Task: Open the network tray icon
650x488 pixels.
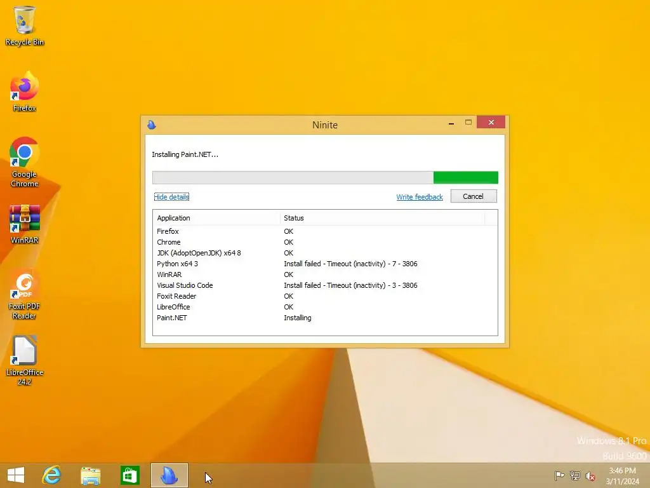Action: click(575, 475)
